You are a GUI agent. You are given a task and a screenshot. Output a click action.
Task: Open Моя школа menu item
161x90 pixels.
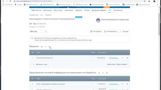pyautogui.click(x=48, y=10)
